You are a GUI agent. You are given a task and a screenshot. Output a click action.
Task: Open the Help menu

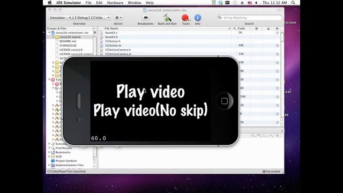pos(150,3)
